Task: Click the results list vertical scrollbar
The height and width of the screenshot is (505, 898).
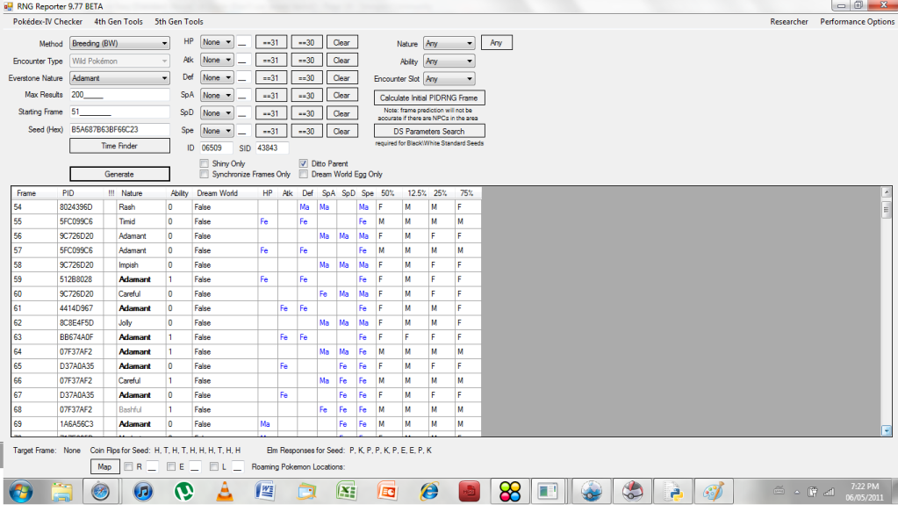Action: [886, 316]
